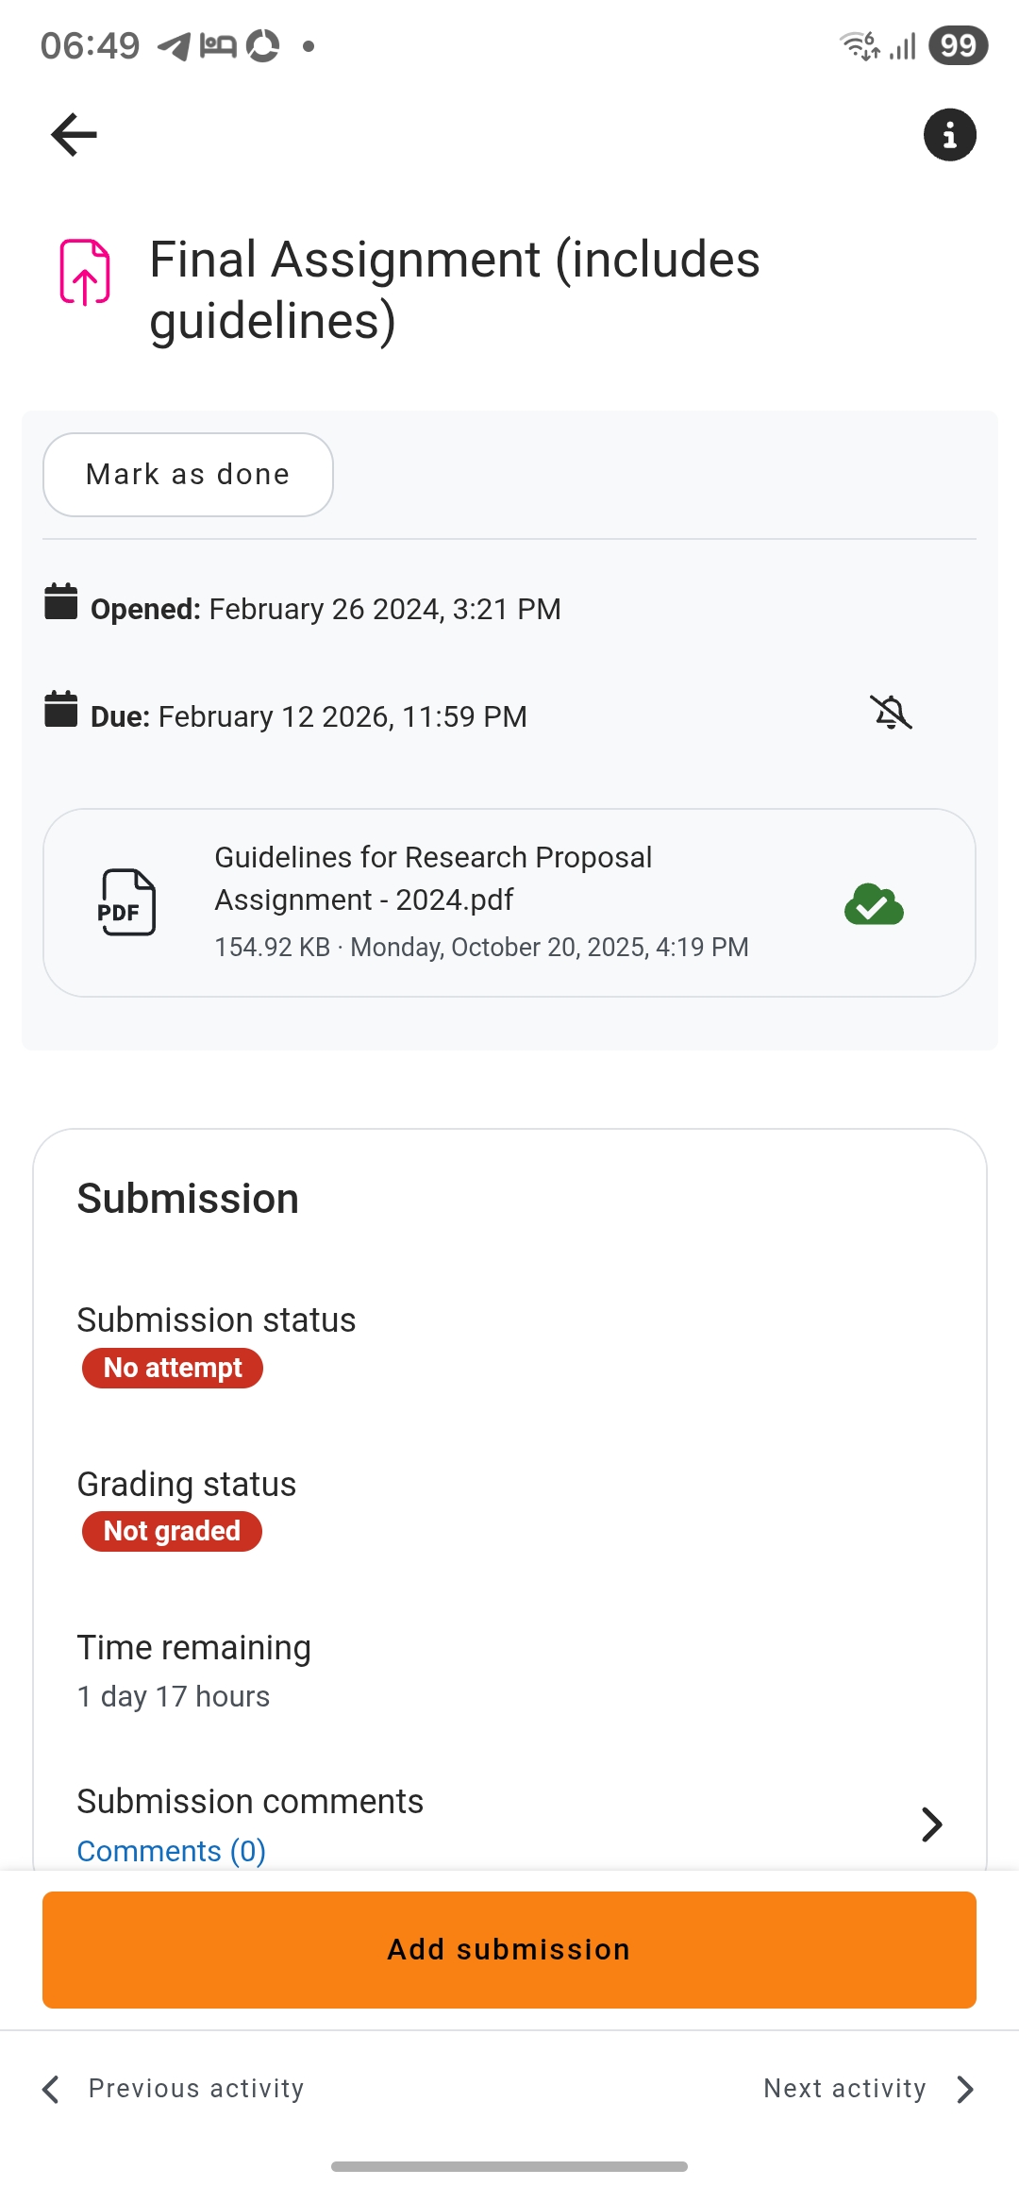Image resolution: width=1019 pixels, height=2186 pixels.
Task: Go to previous activity chevron
Action: (52, 2089)
